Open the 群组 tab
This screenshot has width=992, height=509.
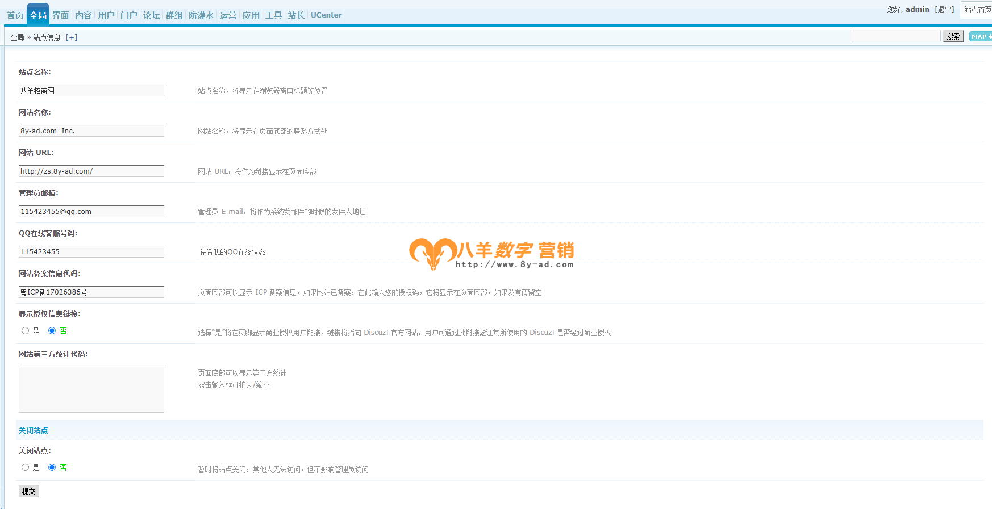point(174,15)
